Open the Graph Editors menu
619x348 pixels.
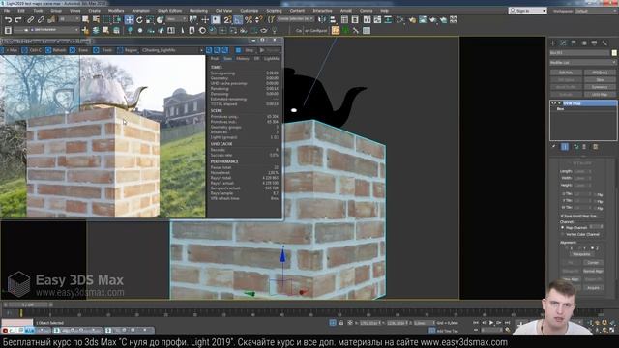point(170,11)
